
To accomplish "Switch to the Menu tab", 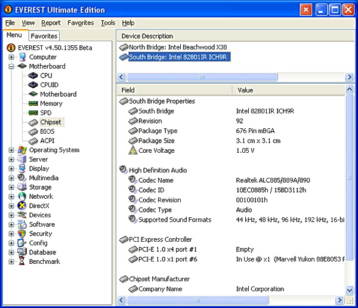I will click(14, 35).
